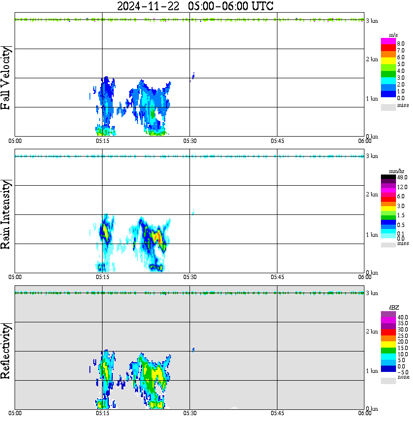Pick the pink swatch in the mm/hr legend
Screen dimensions: 413x422
[388, 194]
